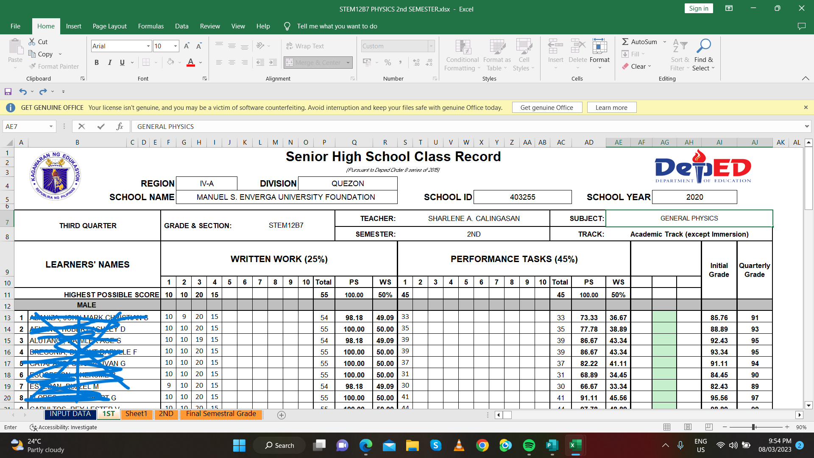Viewport: 814px width, 458px height.
Task: Collapse the ribbon with the chevron
Action: pos(806,78)
